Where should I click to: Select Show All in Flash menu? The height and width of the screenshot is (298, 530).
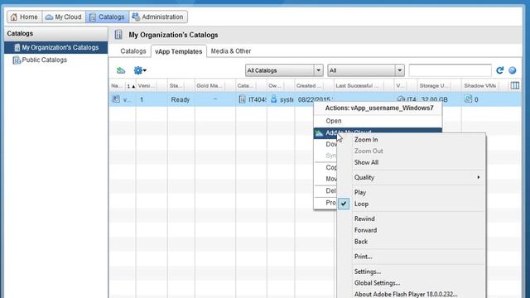tap(366, 162)
